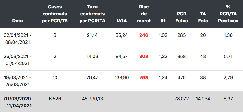Select the IA14 value 133,90
This screenshot has width=243, height=112.
pyautogui.click(x=122, y=77)
